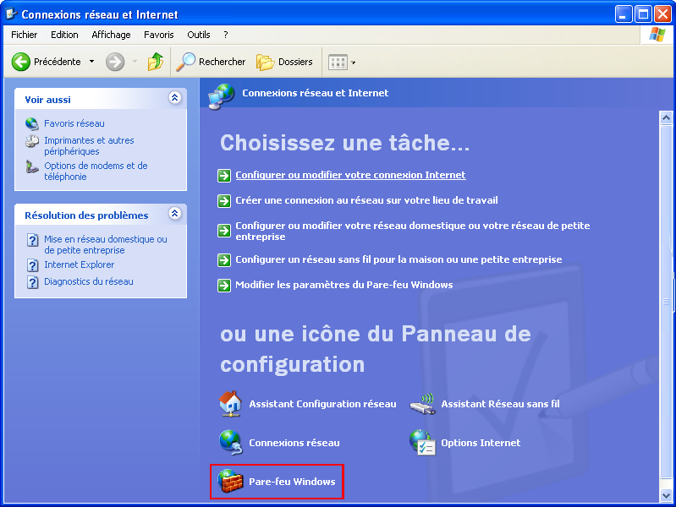The height and width of the screenshot is (507, 676).
Task: Open the views dropdown arrow
Action: [x=353, y=63]
